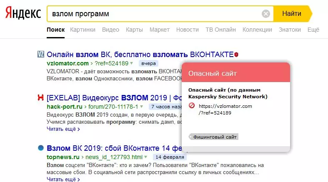Click the vzlomator site favicon
Image resolution: width=328 pixels, height=182 pixels.
[x=41, y=55]
